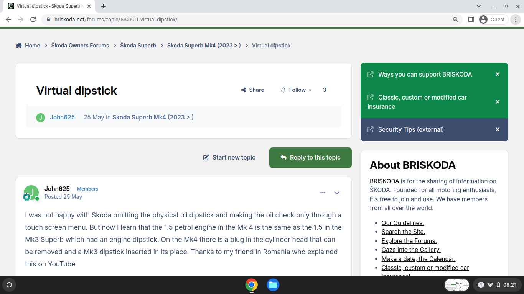The image size is (524, 294).
Task: Click the Posted 25 May timestamp
Action: [x=63, y=197]
